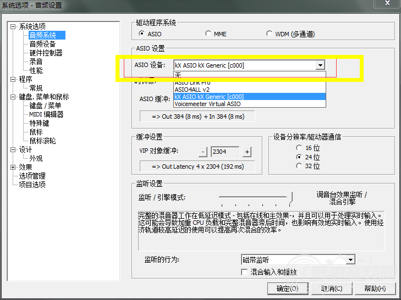
Task: Pick ASIO Link Pro from device list
Action: point(250,83)
